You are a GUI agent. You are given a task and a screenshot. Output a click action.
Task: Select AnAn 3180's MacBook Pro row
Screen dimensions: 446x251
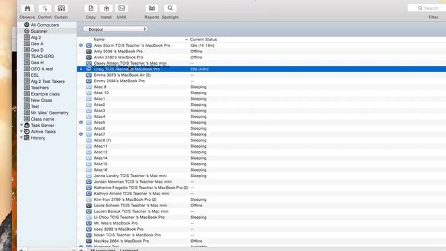point(261,57)
